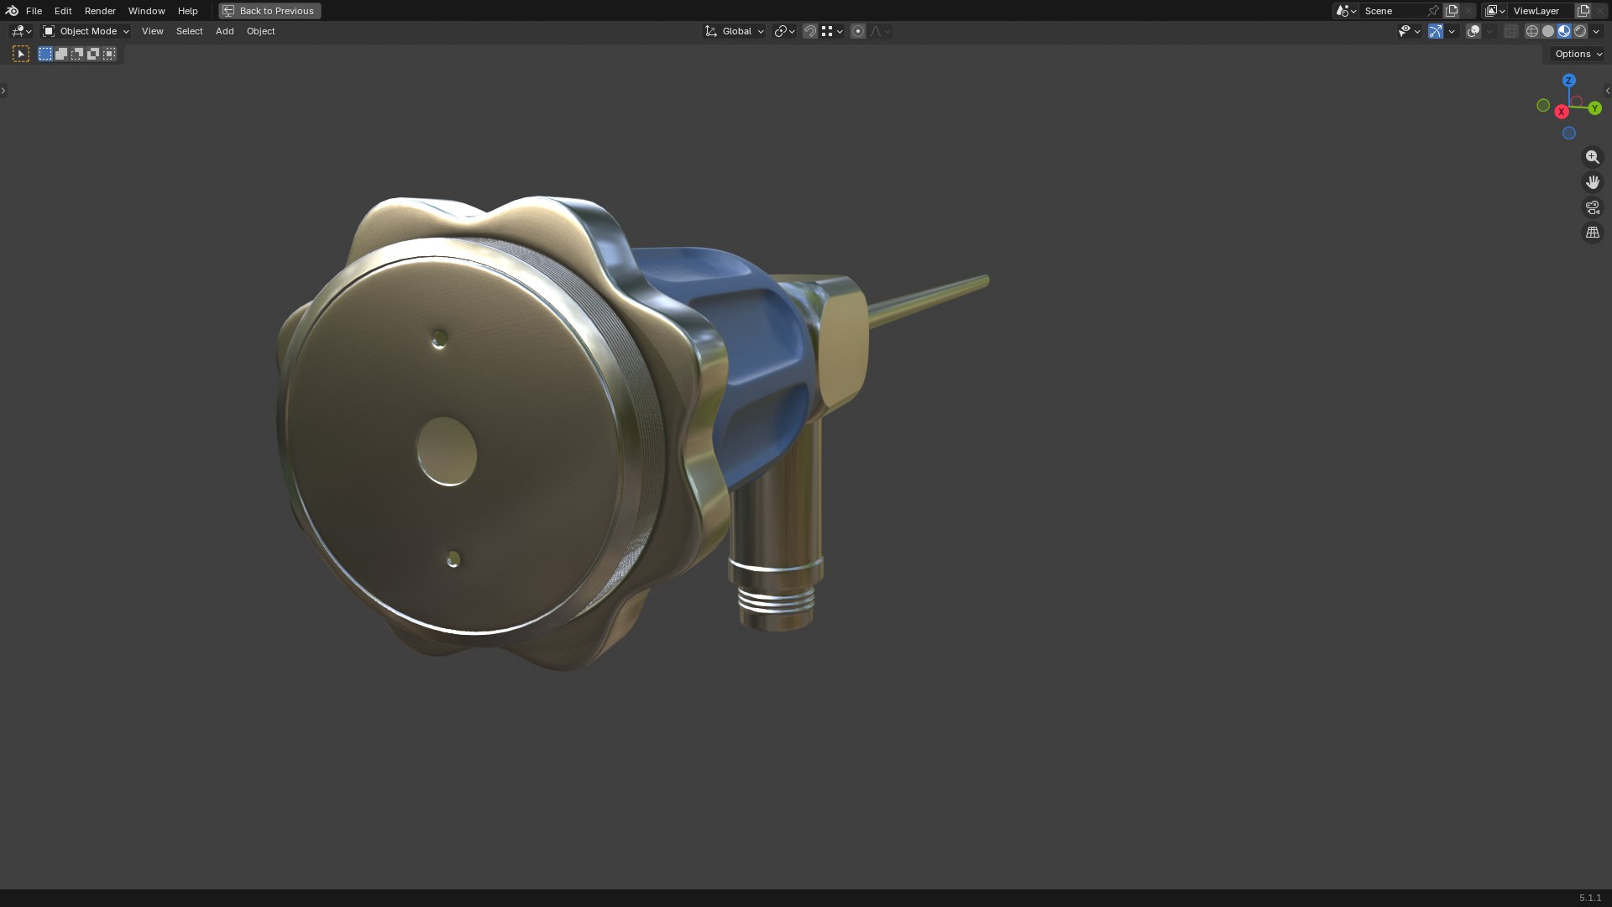This screenshot has height=907, width=1612.
Task: Choose the Invert selection mode
Action: [93, 54]
